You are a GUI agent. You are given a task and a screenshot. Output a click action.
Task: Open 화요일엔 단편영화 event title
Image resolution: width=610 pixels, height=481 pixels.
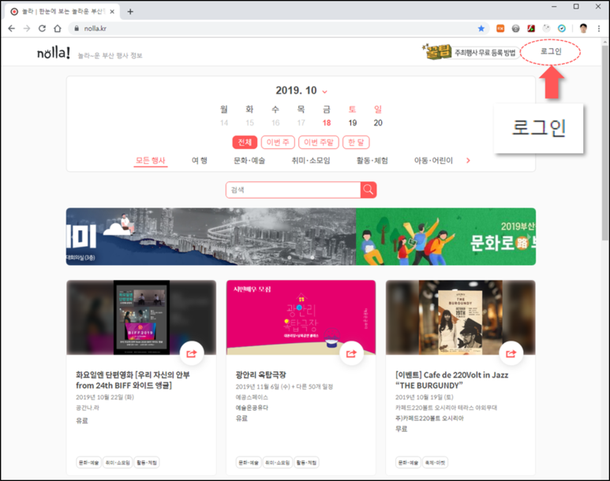point(133,380)
